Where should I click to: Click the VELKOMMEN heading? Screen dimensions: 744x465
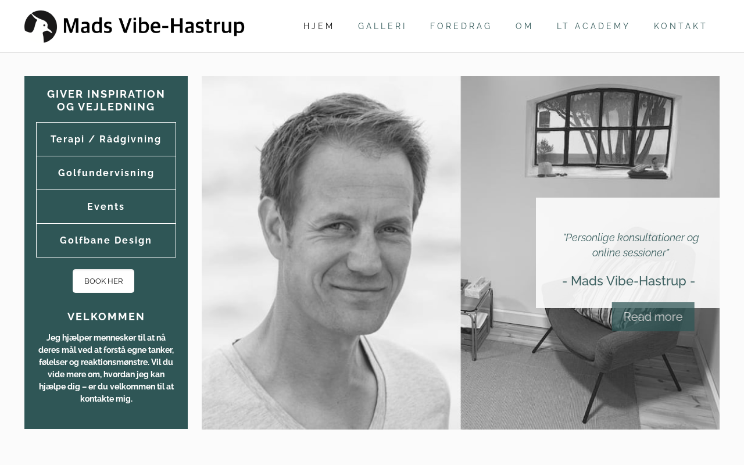(106, 317)
